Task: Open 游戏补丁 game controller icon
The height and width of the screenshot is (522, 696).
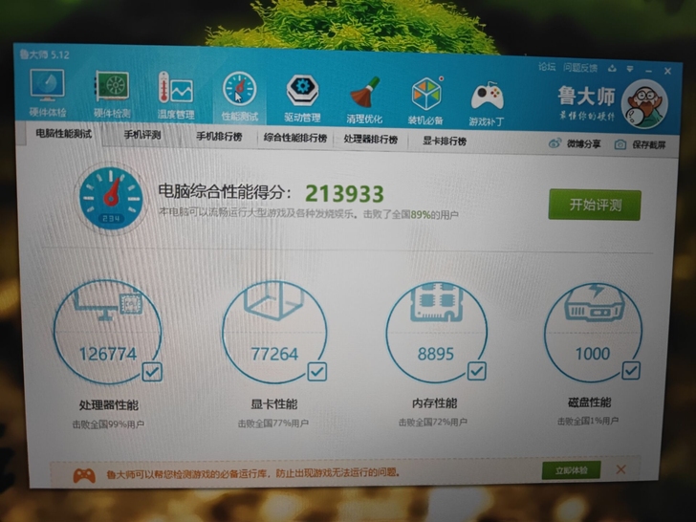Action: (x=487, y=103)
